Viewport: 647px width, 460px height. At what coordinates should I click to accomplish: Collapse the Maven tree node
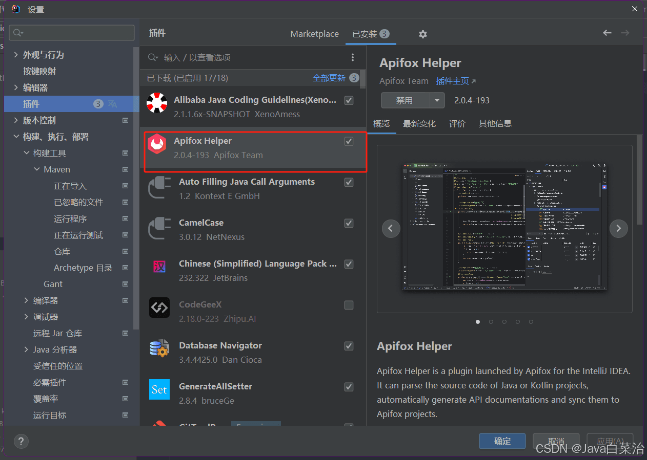pyautogui.click(x=37, y=169)
